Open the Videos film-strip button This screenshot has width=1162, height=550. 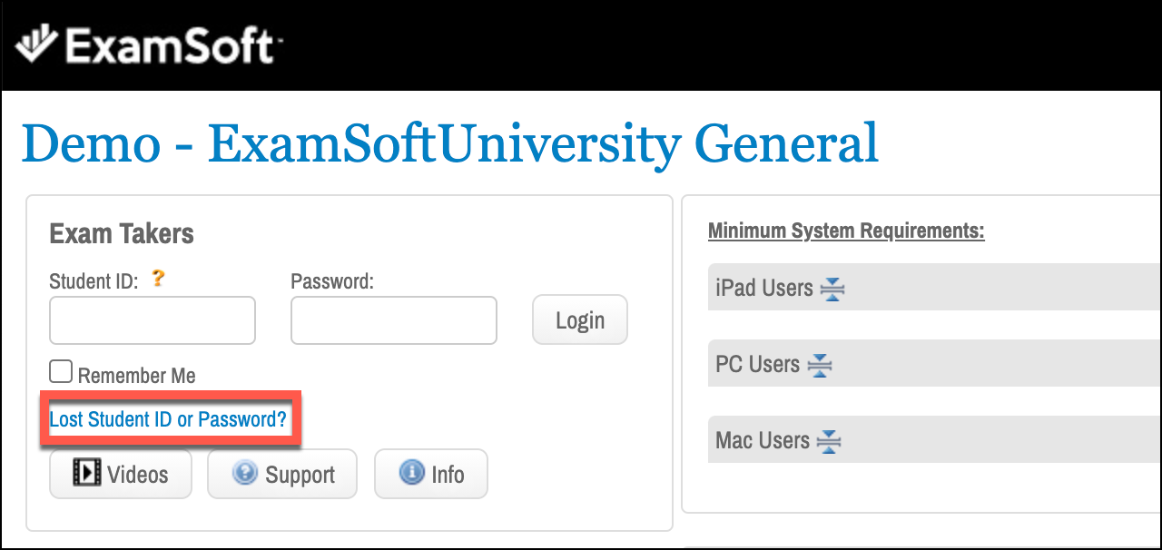tap(121, 474)
